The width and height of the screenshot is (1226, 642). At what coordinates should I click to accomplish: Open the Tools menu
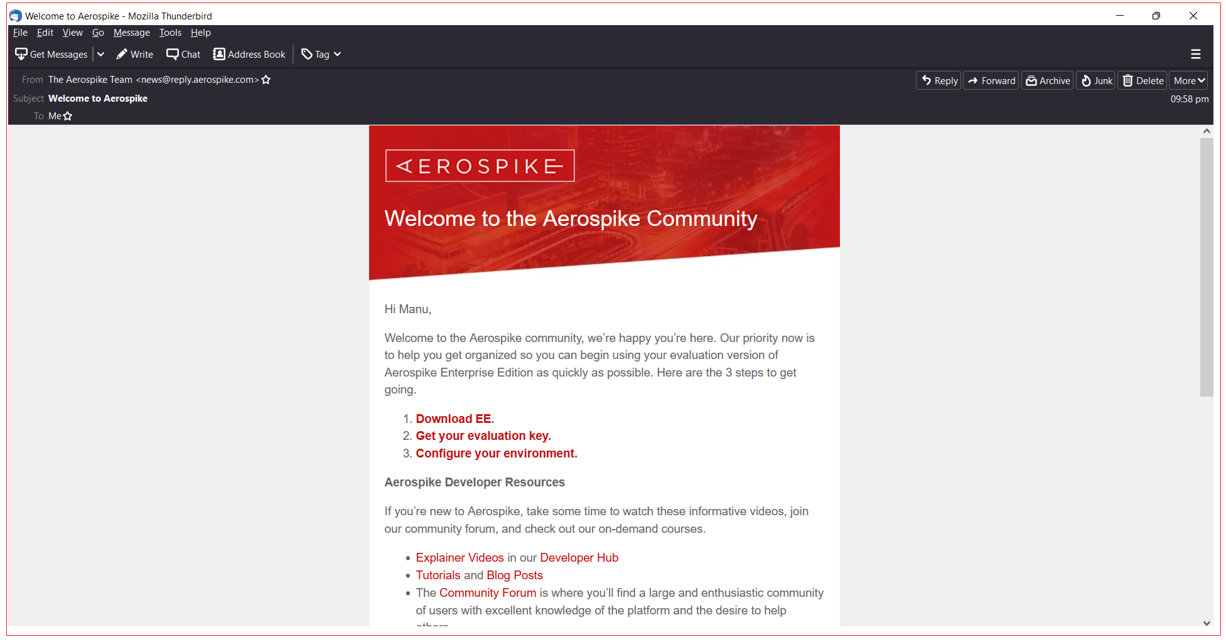coord(170,33)
